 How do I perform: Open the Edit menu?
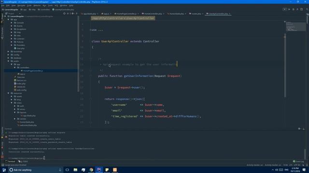[x=8, y=5]
